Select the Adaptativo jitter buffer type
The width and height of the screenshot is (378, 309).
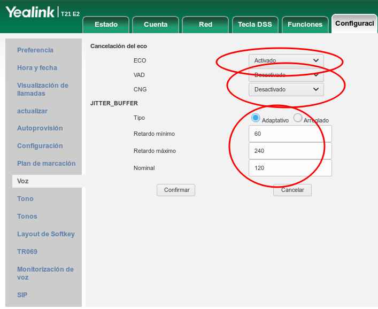(256, 118)
